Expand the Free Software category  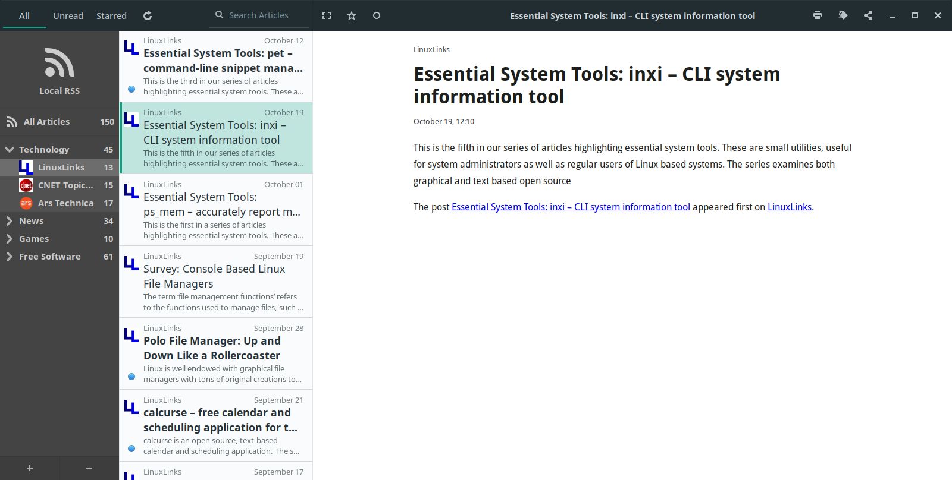pyautogui.click(x=10, y=257)
